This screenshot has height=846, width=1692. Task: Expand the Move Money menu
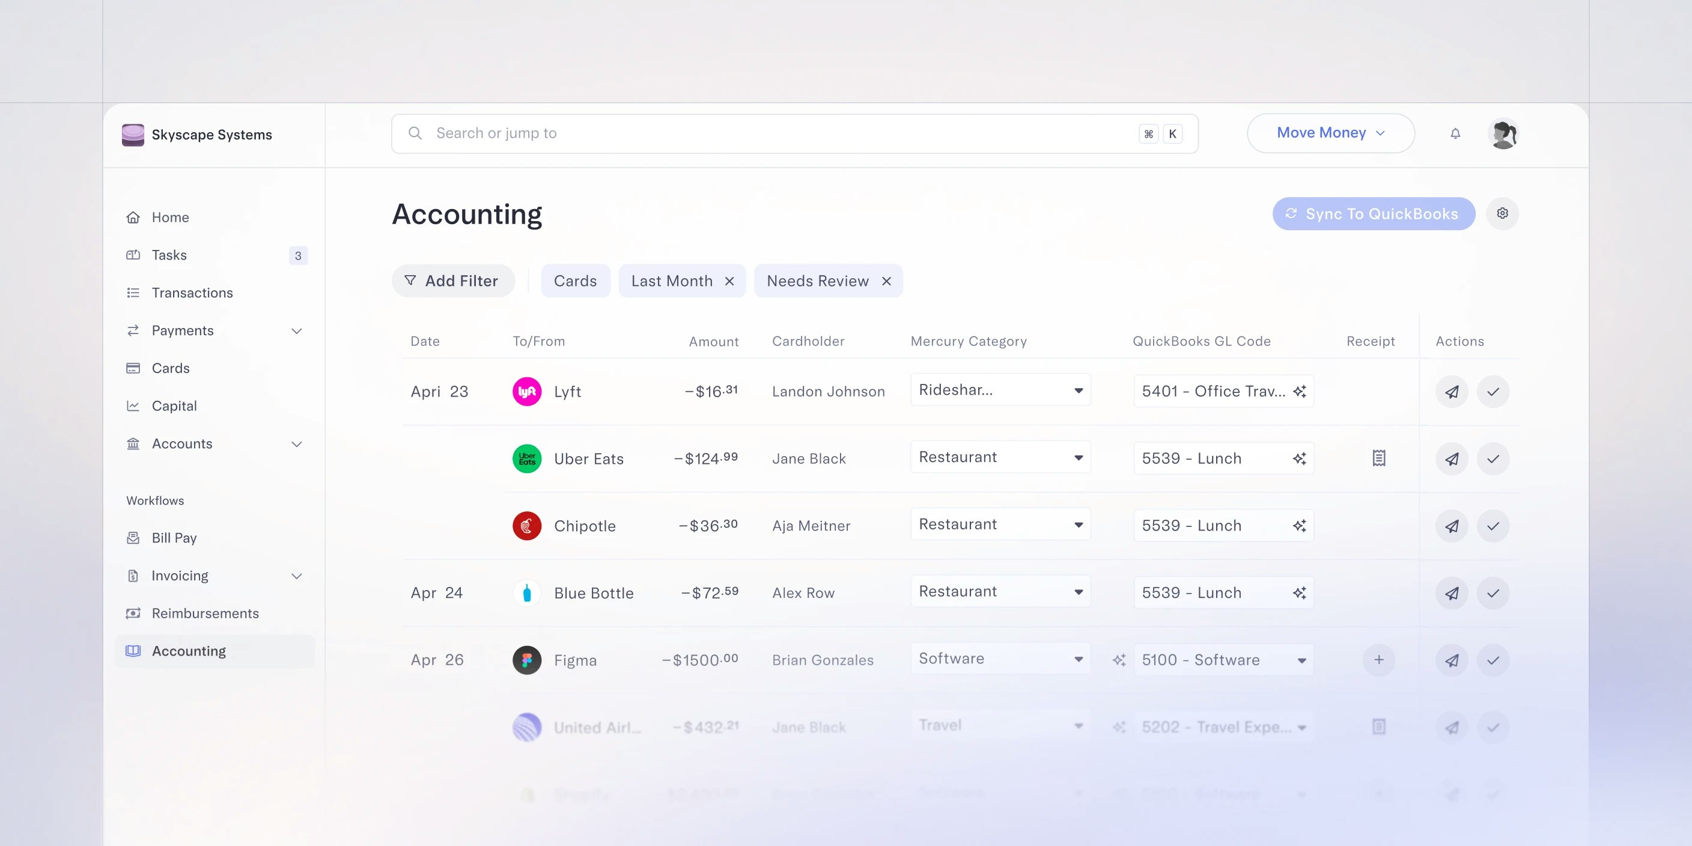pos(1331,133)
